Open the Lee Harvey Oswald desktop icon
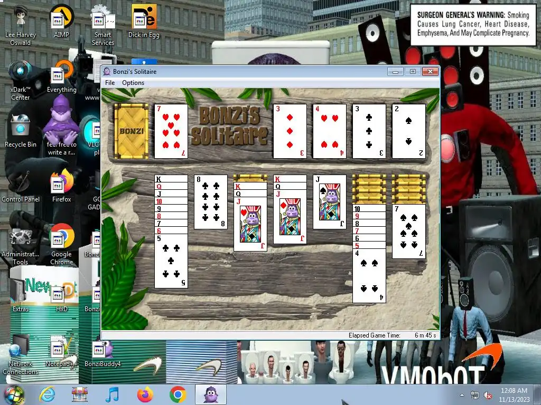 tap(21, 25)
